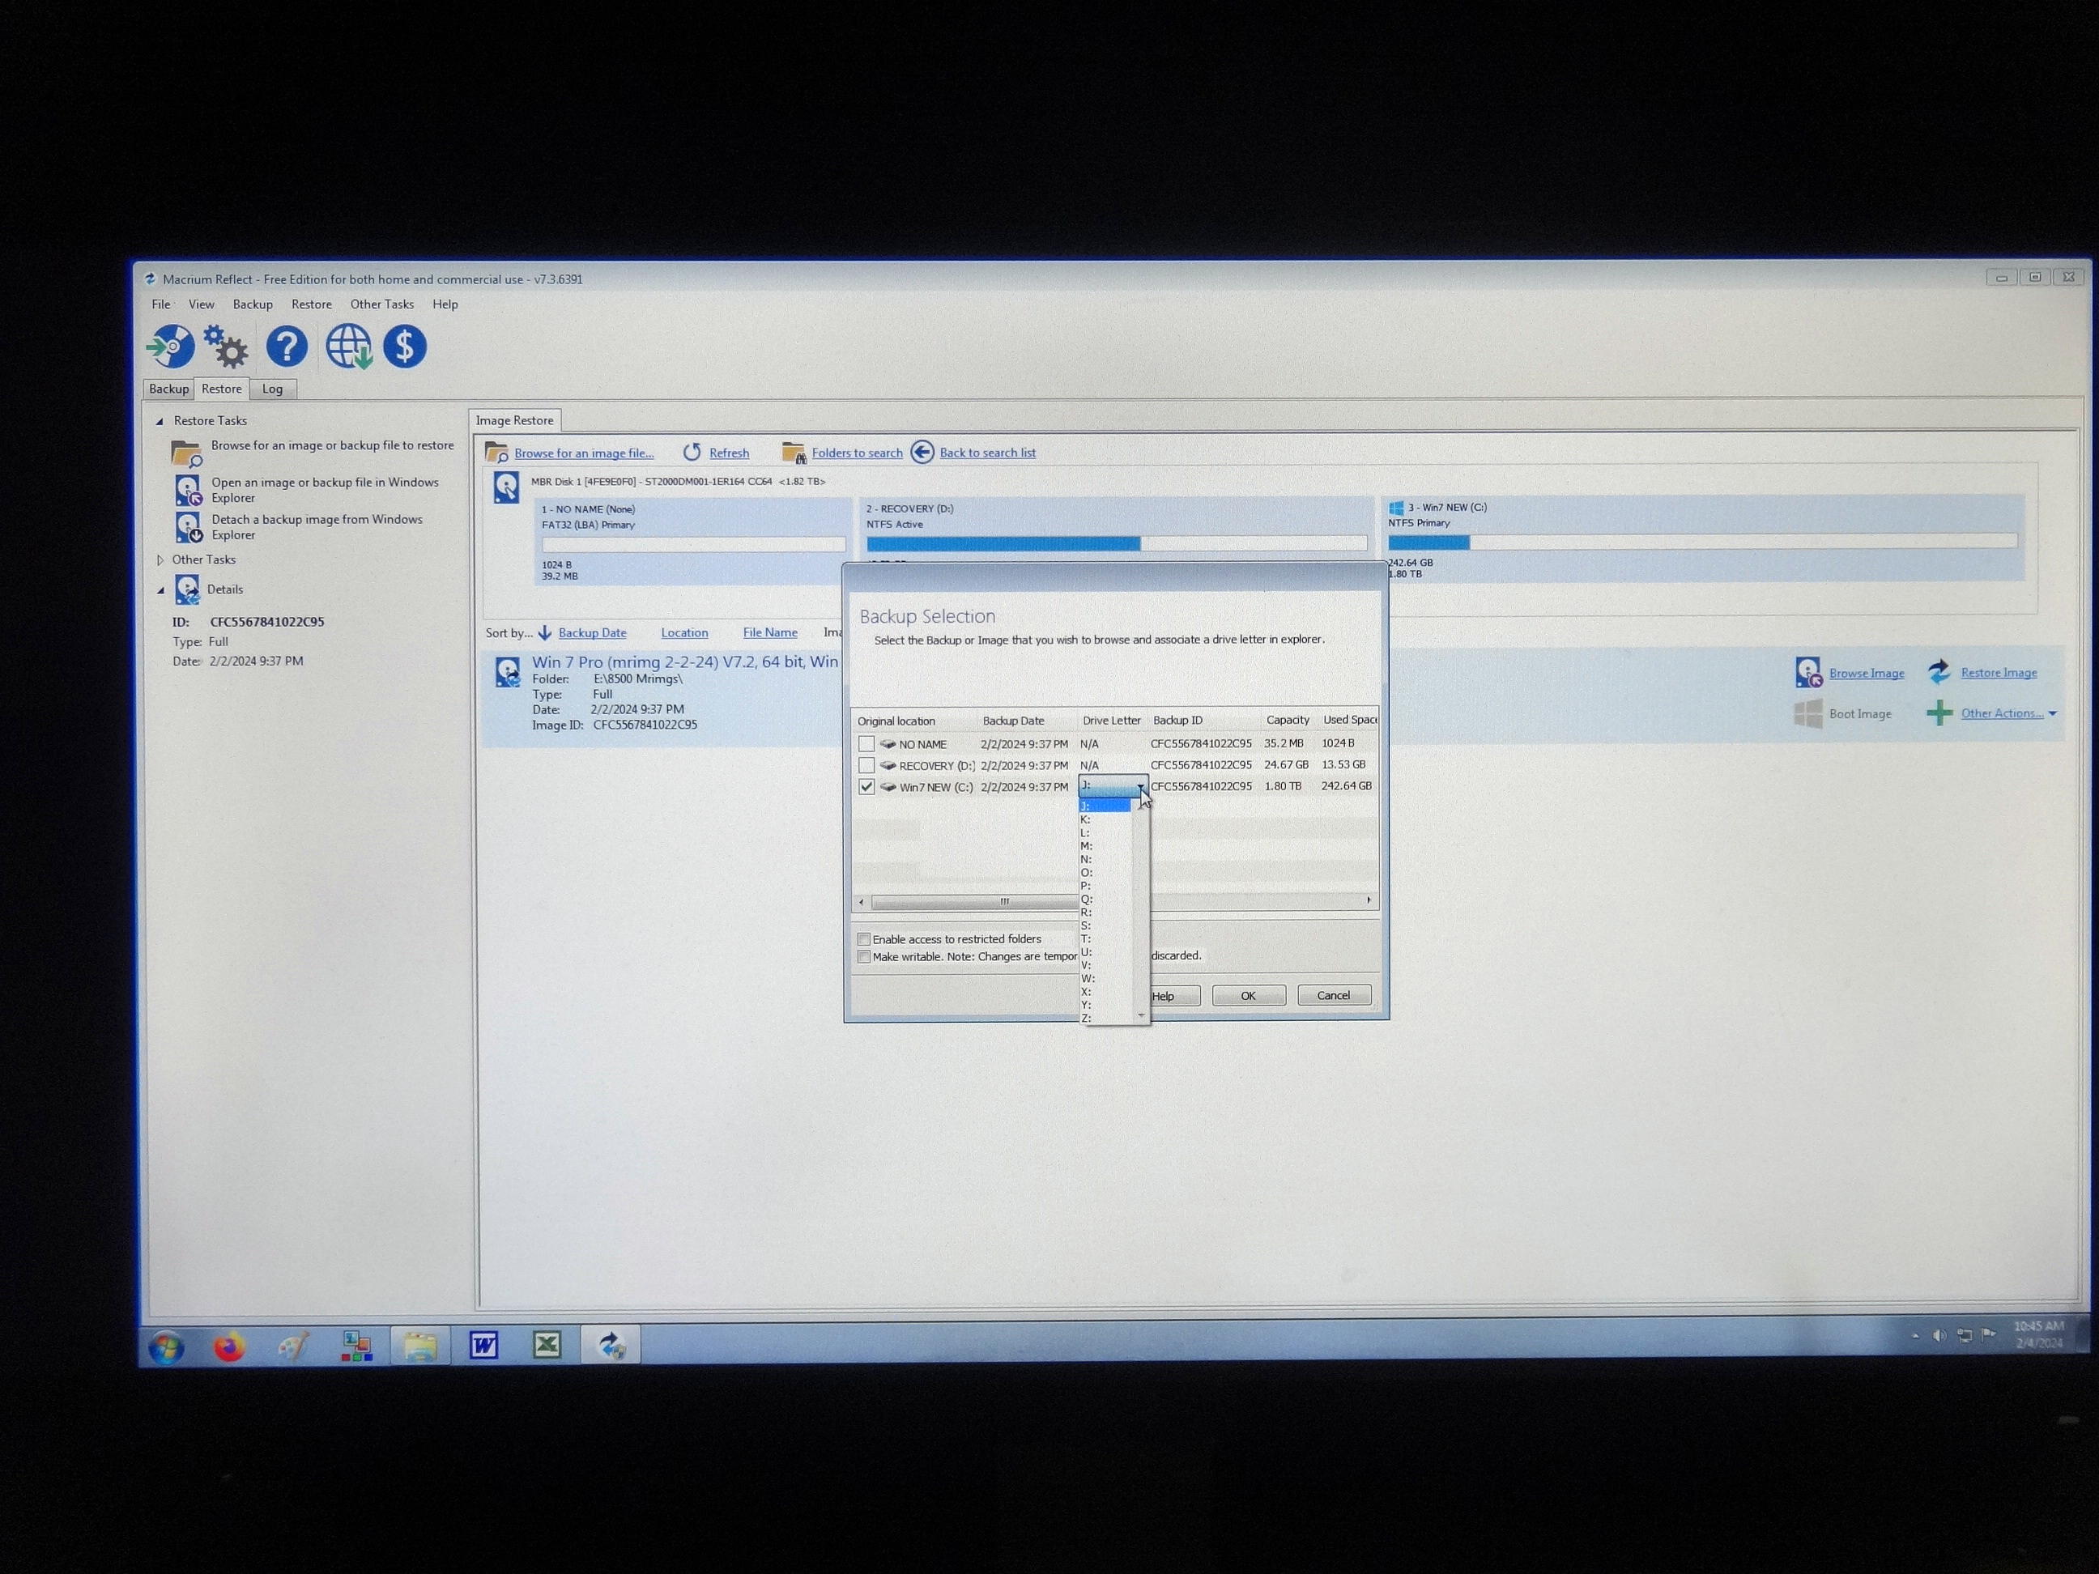Click the Boot Image Windows logo icon
Screen dimensions: 2099x1574
tap(1807, 713)
